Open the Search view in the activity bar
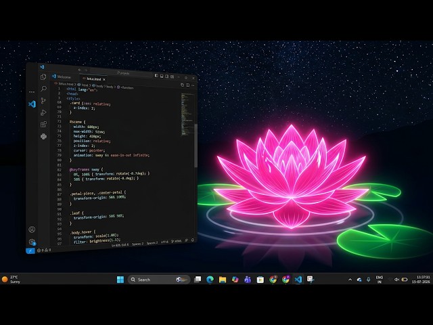 point(43,89)
